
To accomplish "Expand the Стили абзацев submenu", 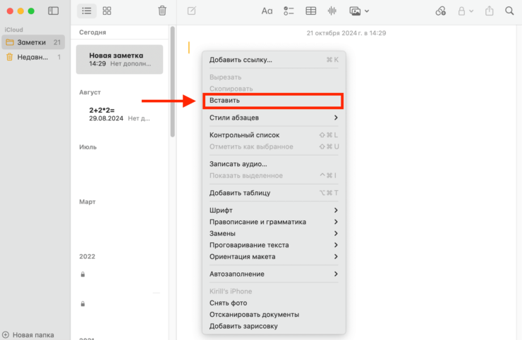I will (x=274, y=118).
